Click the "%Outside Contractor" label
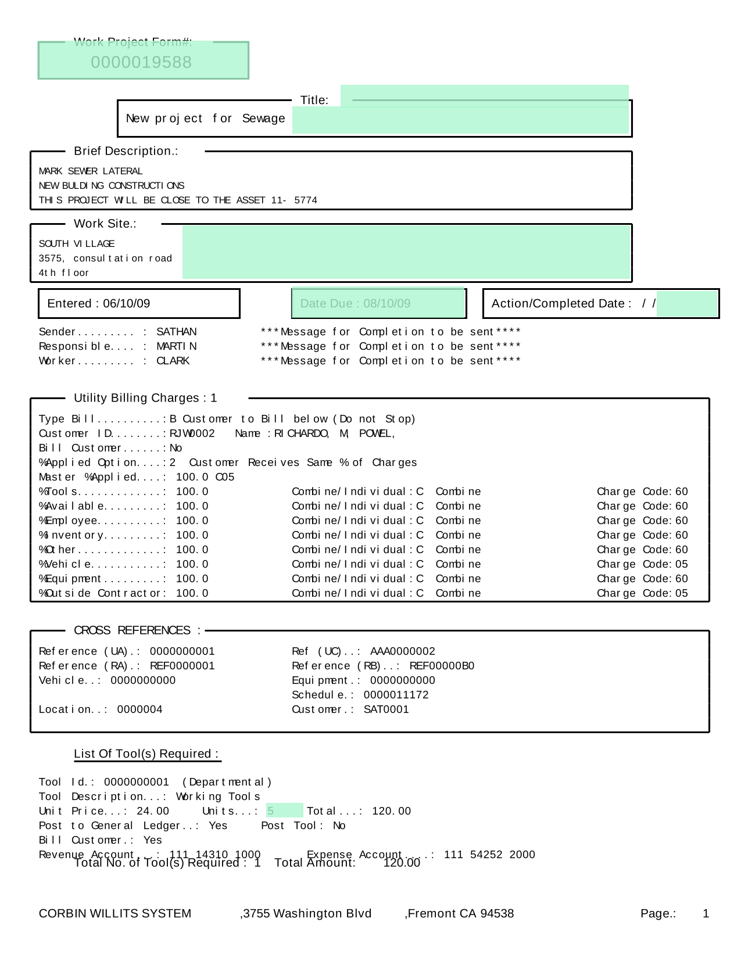 coord(103,593)
